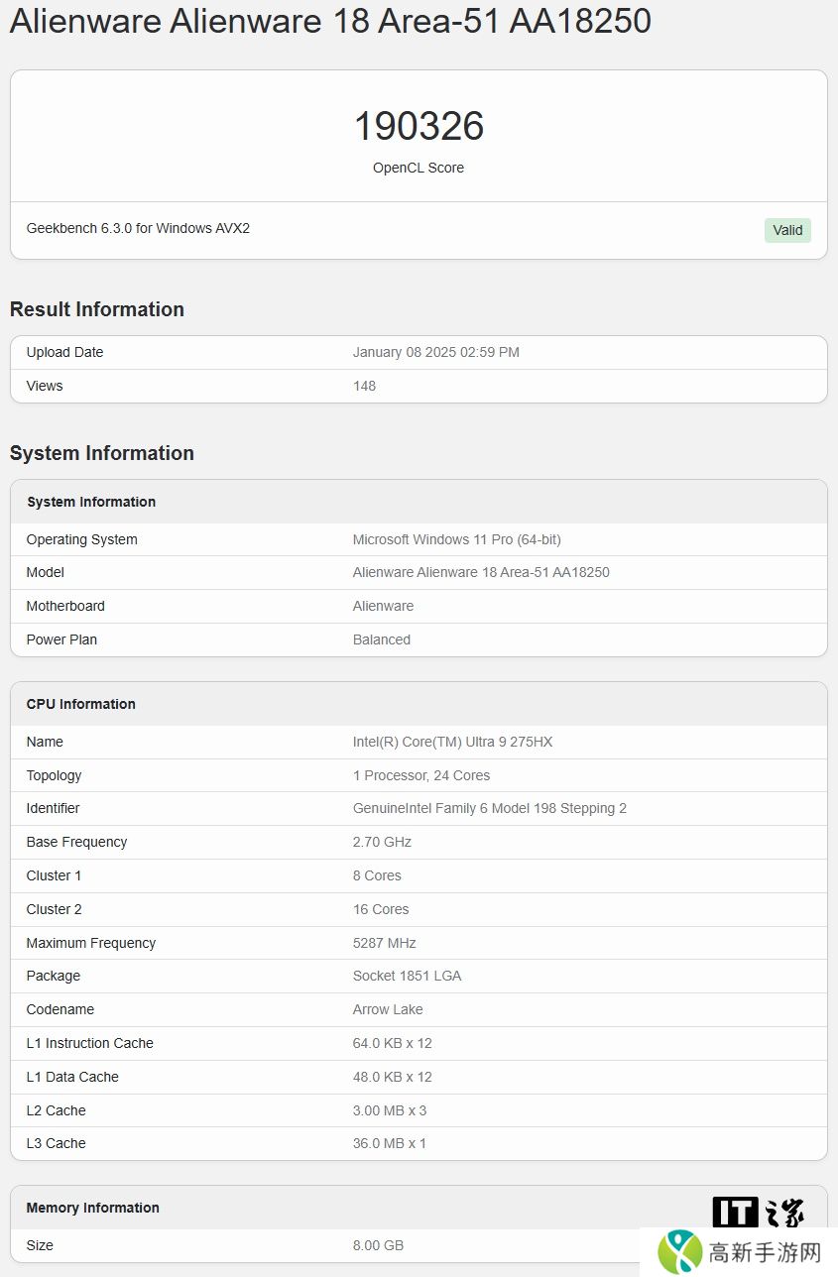The width and height of the screenshot is (838, 1277).
Task: Select the Geekbench 6.3.0 for Windows AVX2 text
Action: 138,228
